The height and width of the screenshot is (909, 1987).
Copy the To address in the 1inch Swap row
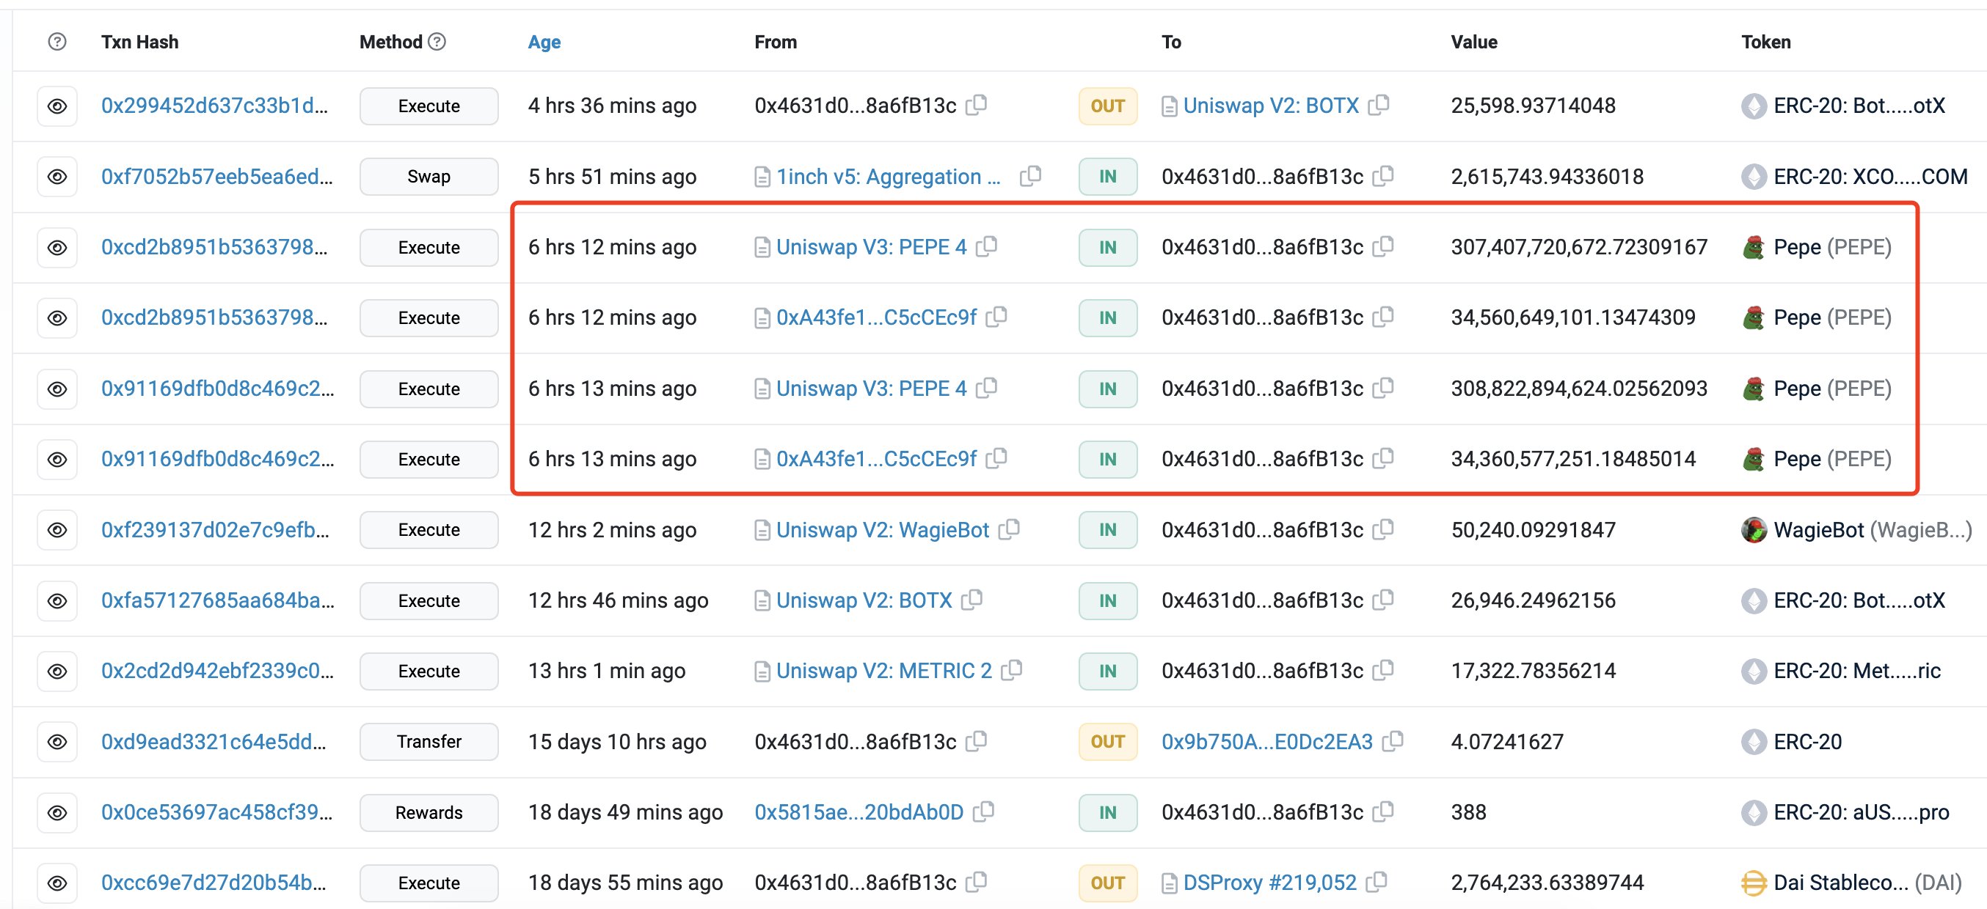1384,176
